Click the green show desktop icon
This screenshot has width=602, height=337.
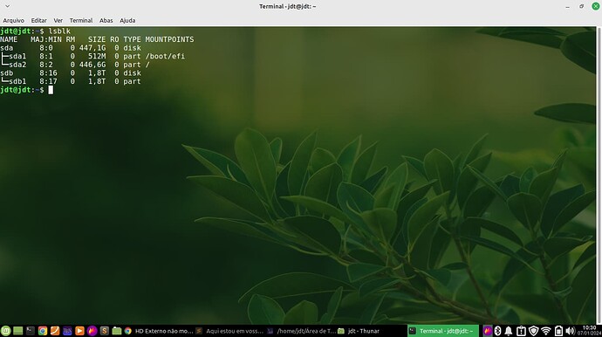coord(17,331)
